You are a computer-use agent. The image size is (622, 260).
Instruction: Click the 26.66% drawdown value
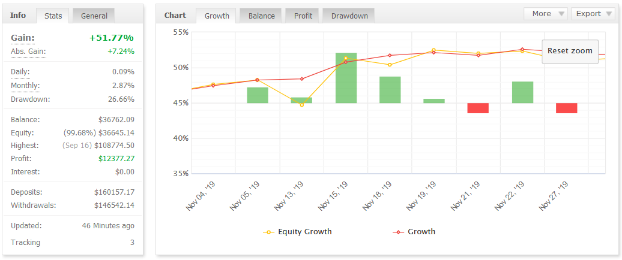point(121,99)
